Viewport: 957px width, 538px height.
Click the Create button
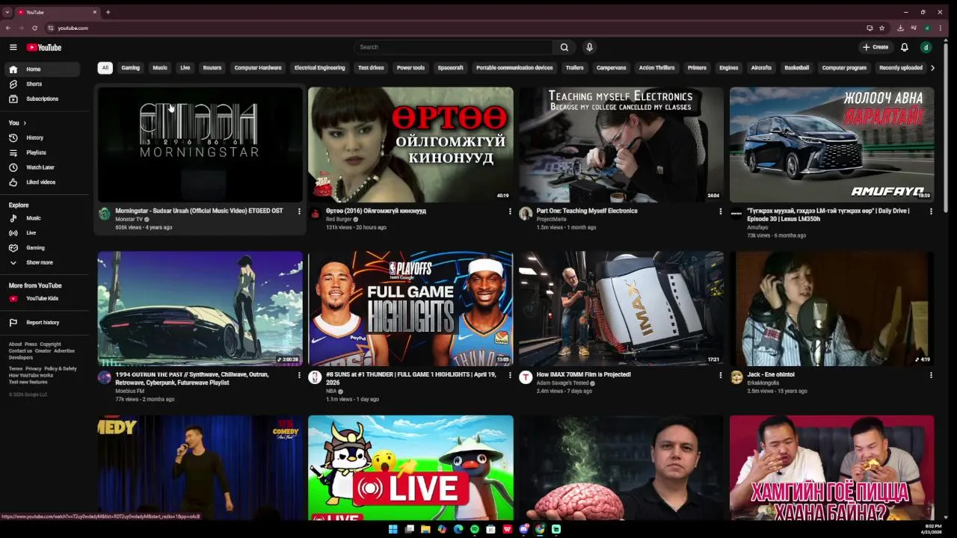pos(876,47)
